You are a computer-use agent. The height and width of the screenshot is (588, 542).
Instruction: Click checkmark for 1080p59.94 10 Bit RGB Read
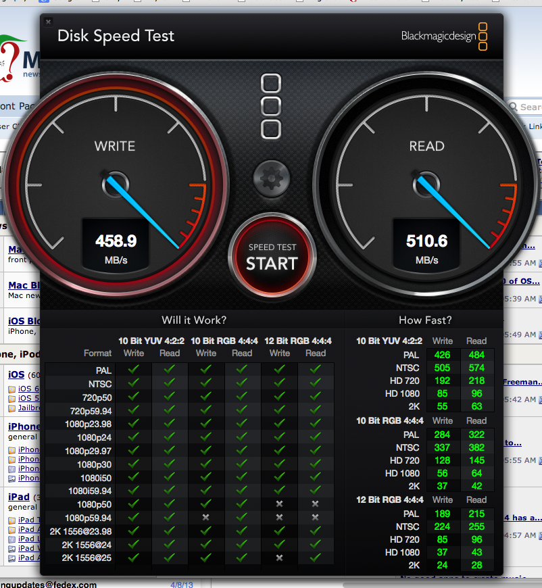coord(241,518)
